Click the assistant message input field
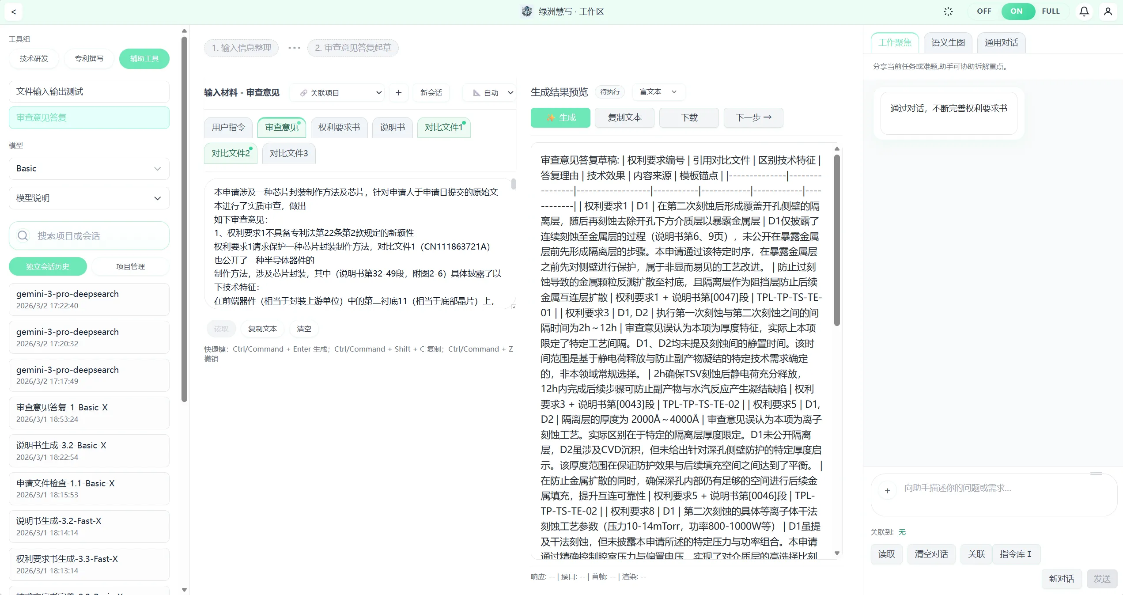1123x595 pixels. pos(994,495)
